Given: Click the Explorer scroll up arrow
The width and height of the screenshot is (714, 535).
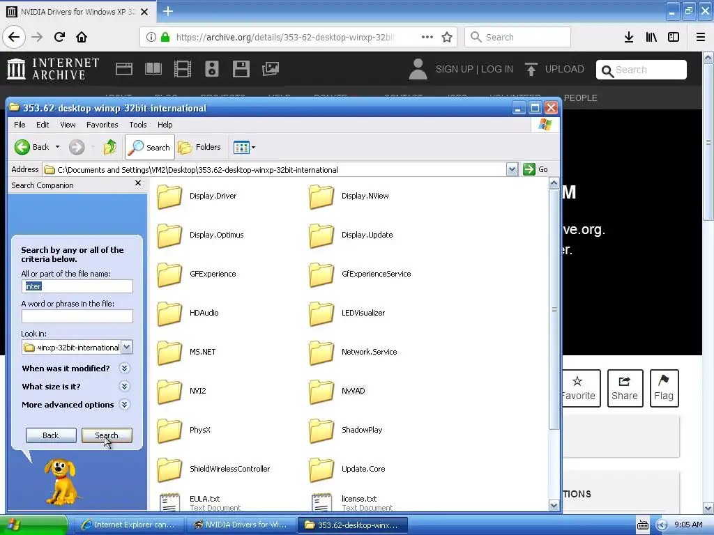Looking at the screenshot, I should [554, 183].
